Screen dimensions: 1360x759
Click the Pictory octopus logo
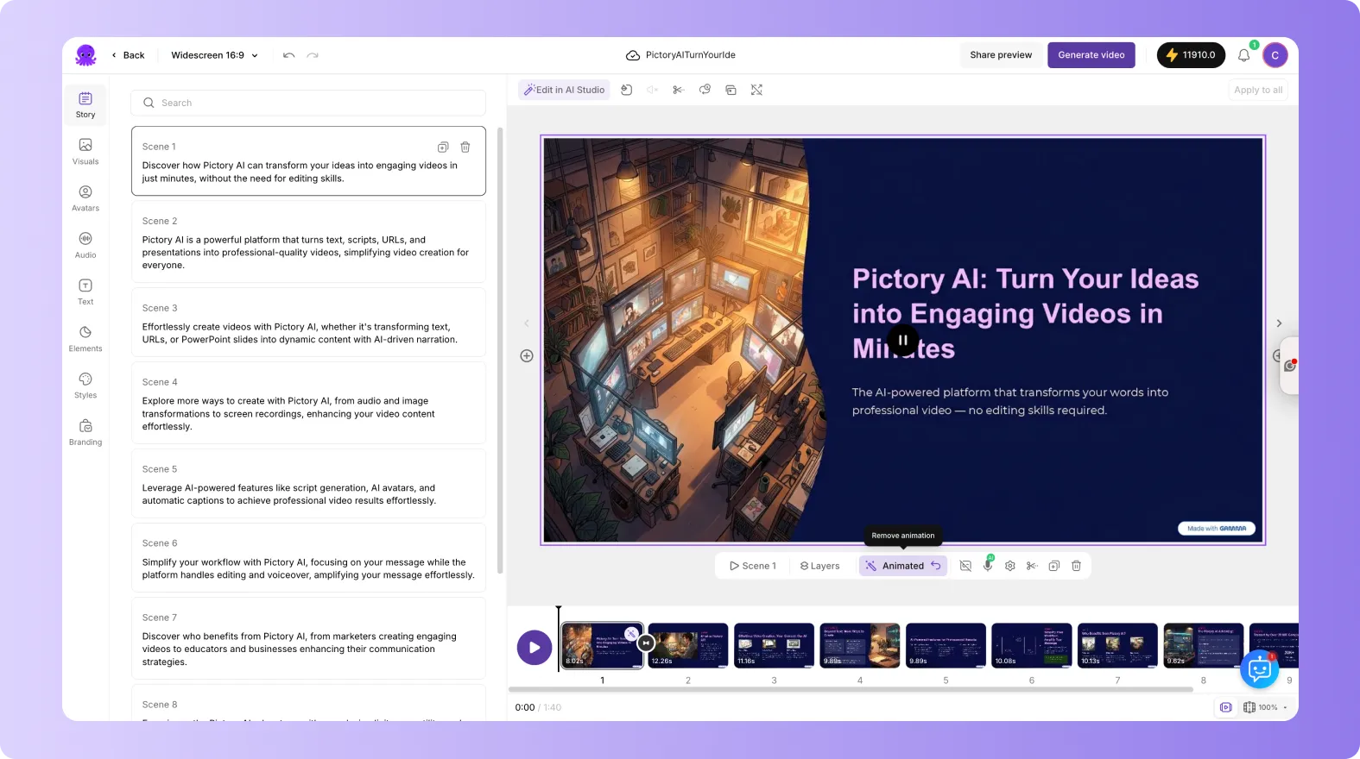(x=85, y=55)
